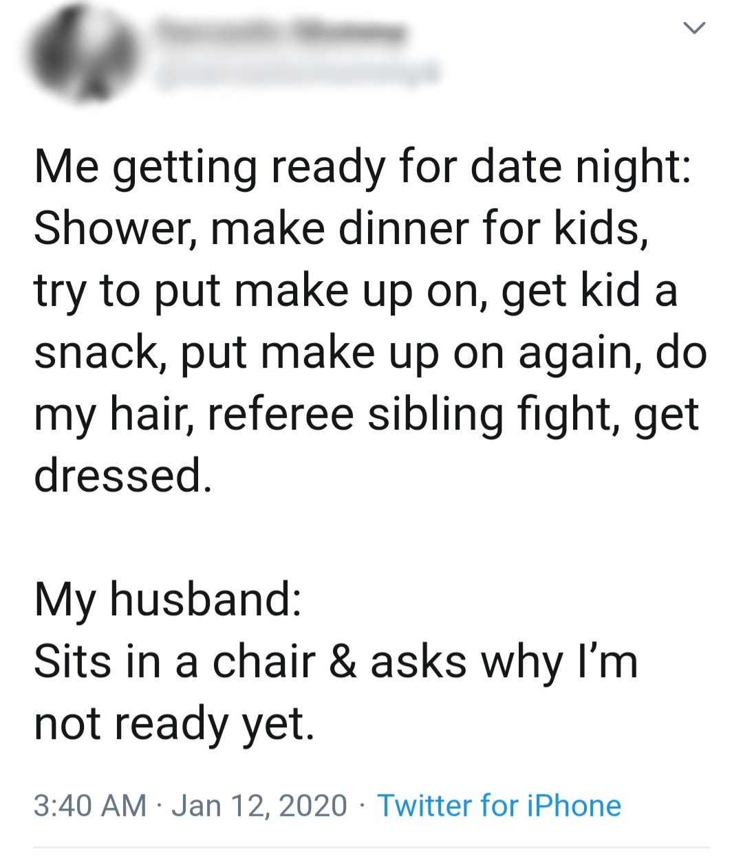Tap the line starting with 'snack, put make up'
The image size is (743, 860).
[370, 353]
